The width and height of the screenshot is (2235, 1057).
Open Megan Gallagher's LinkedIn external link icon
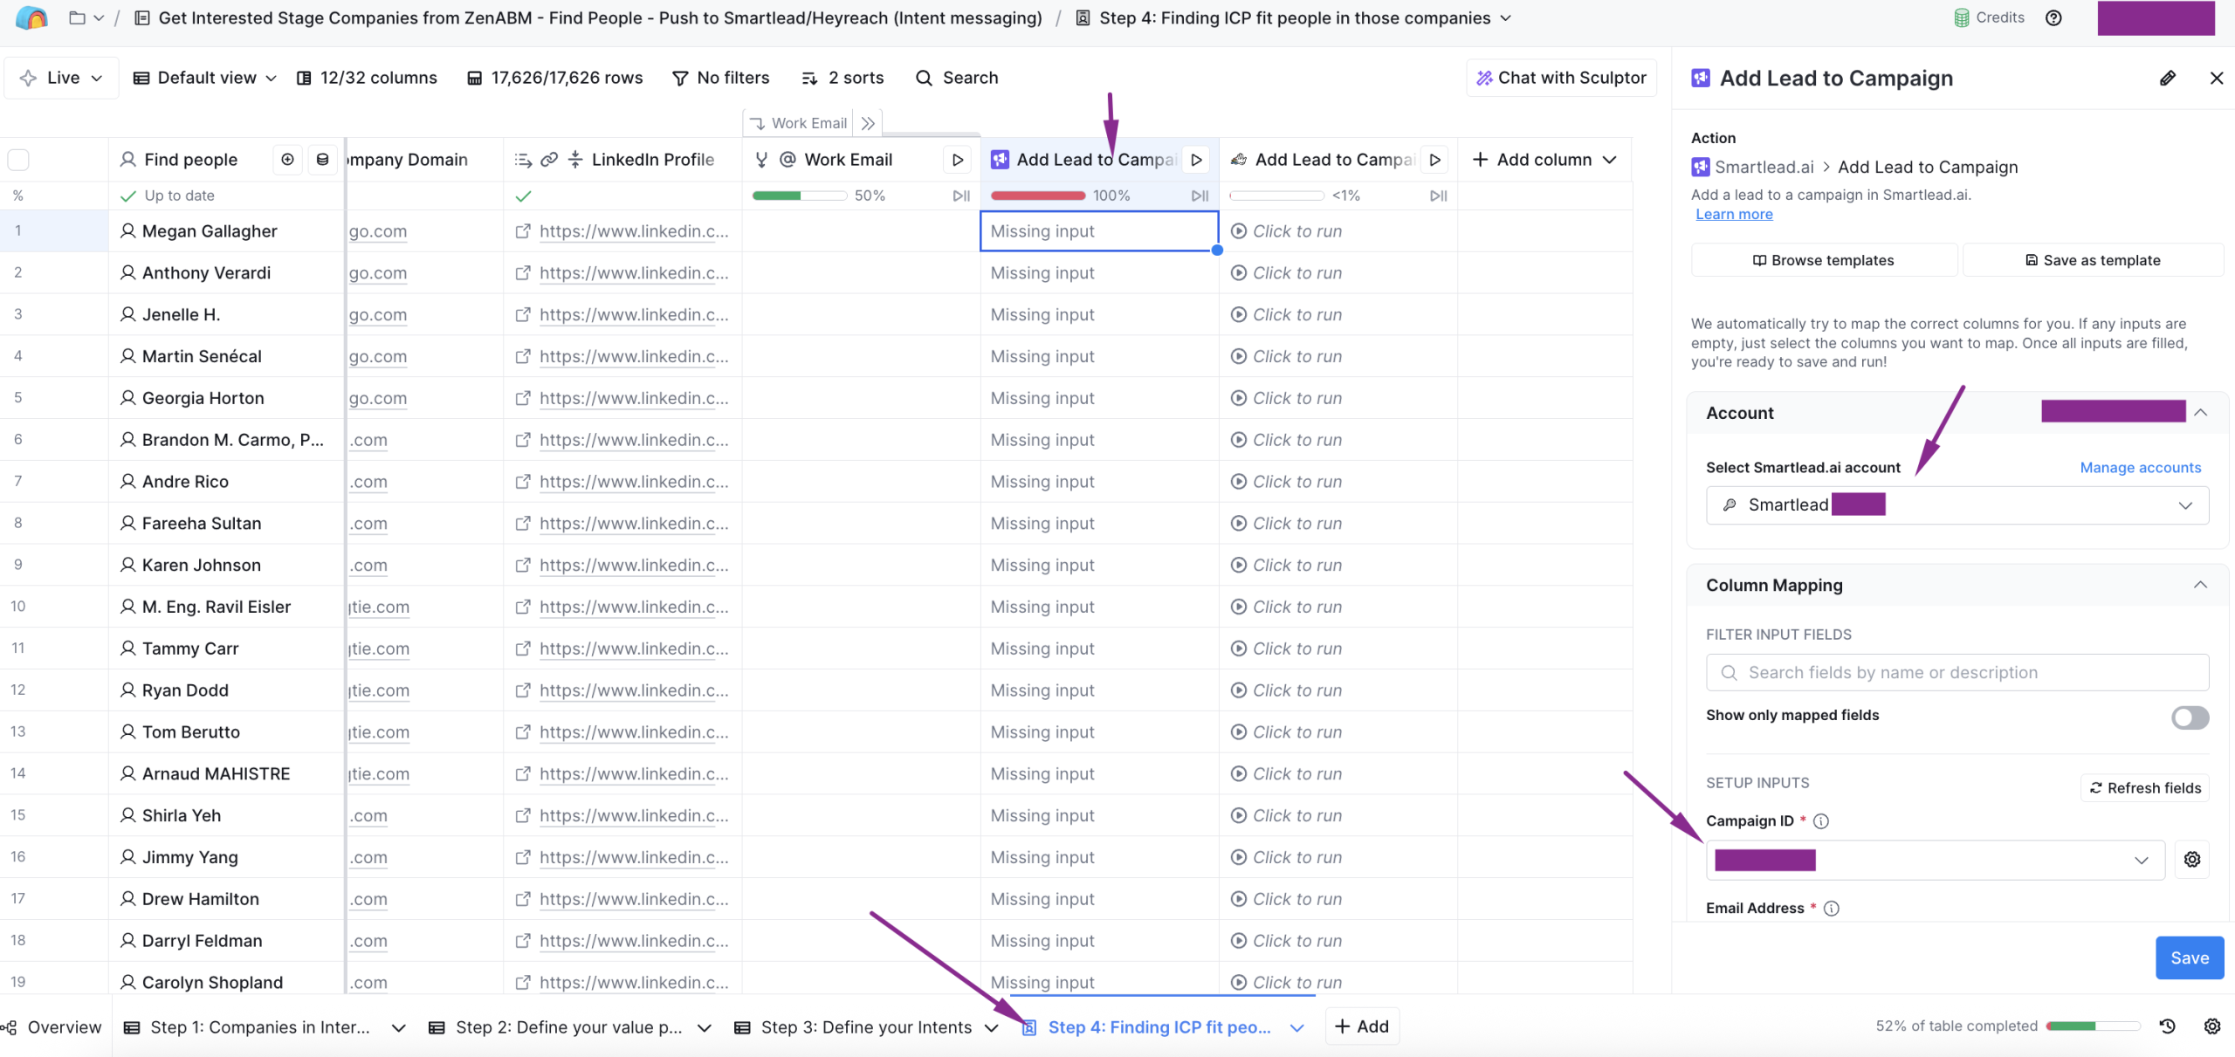point(523,230)
